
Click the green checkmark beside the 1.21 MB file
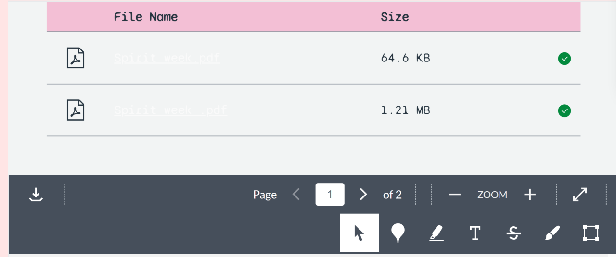pyautogui.click(x=565, y=111)
